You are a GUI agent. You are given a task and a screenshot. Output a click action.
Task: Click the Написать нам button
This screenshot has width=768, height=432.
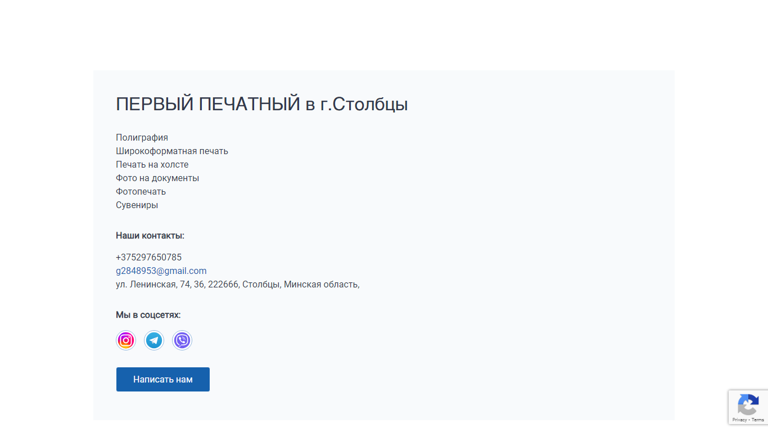[163, 380]
